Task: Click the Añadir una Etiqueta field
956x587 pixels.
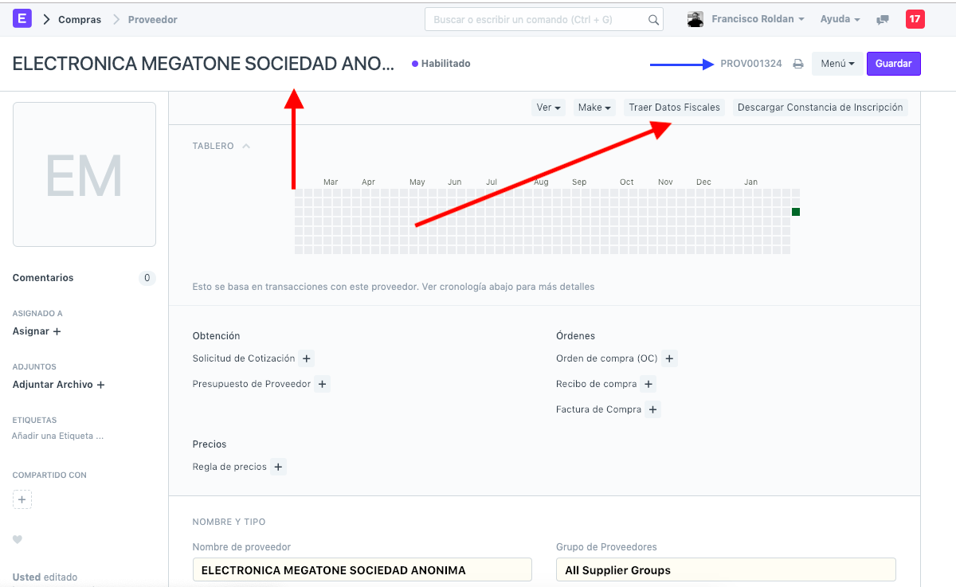Action: click(58, 436)
